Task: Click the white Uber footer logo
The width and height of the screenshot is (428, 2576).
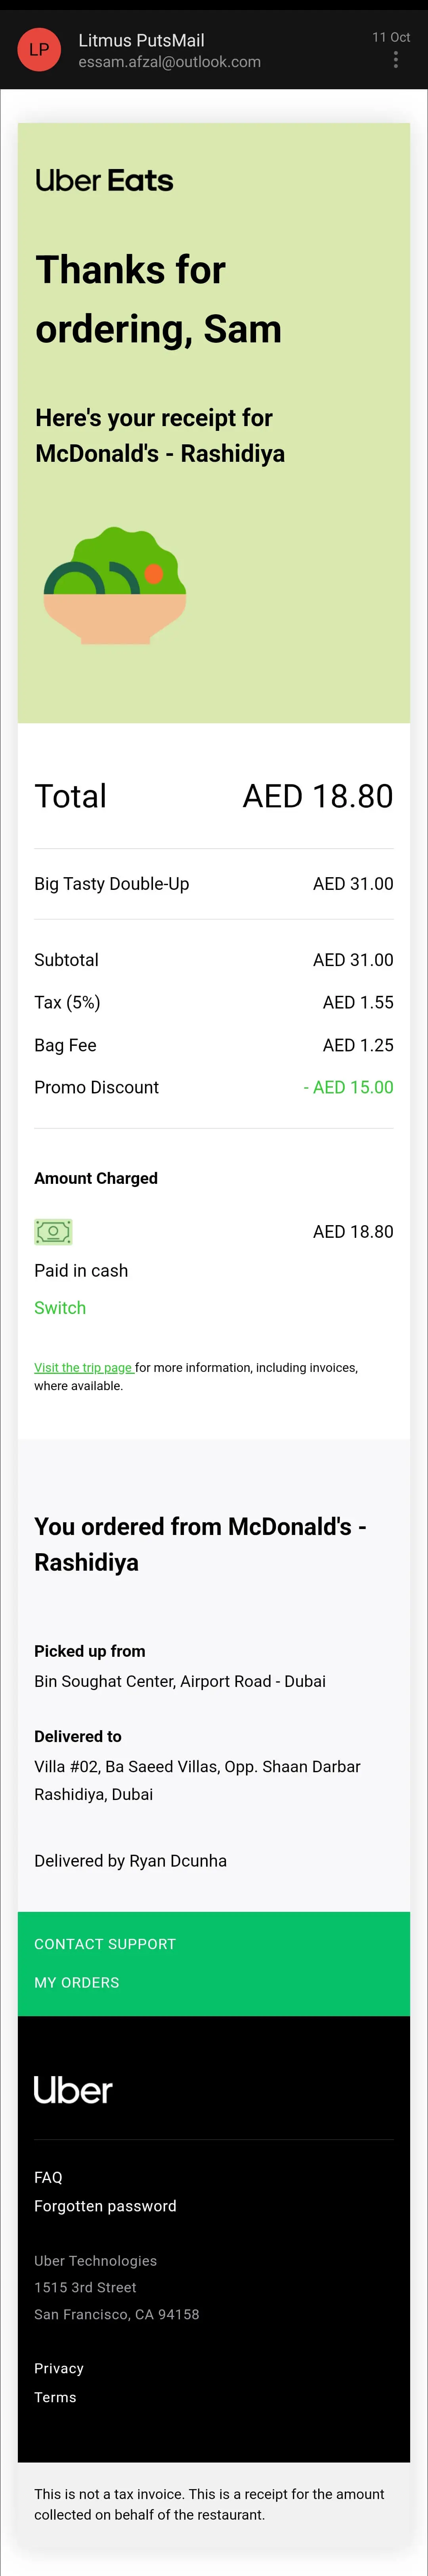Action: coord(73,2090)
